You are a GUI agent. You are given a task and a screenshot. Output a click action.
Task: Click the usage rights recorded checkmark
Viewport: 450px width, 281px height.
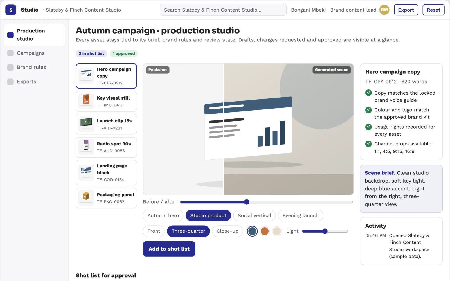368,127
